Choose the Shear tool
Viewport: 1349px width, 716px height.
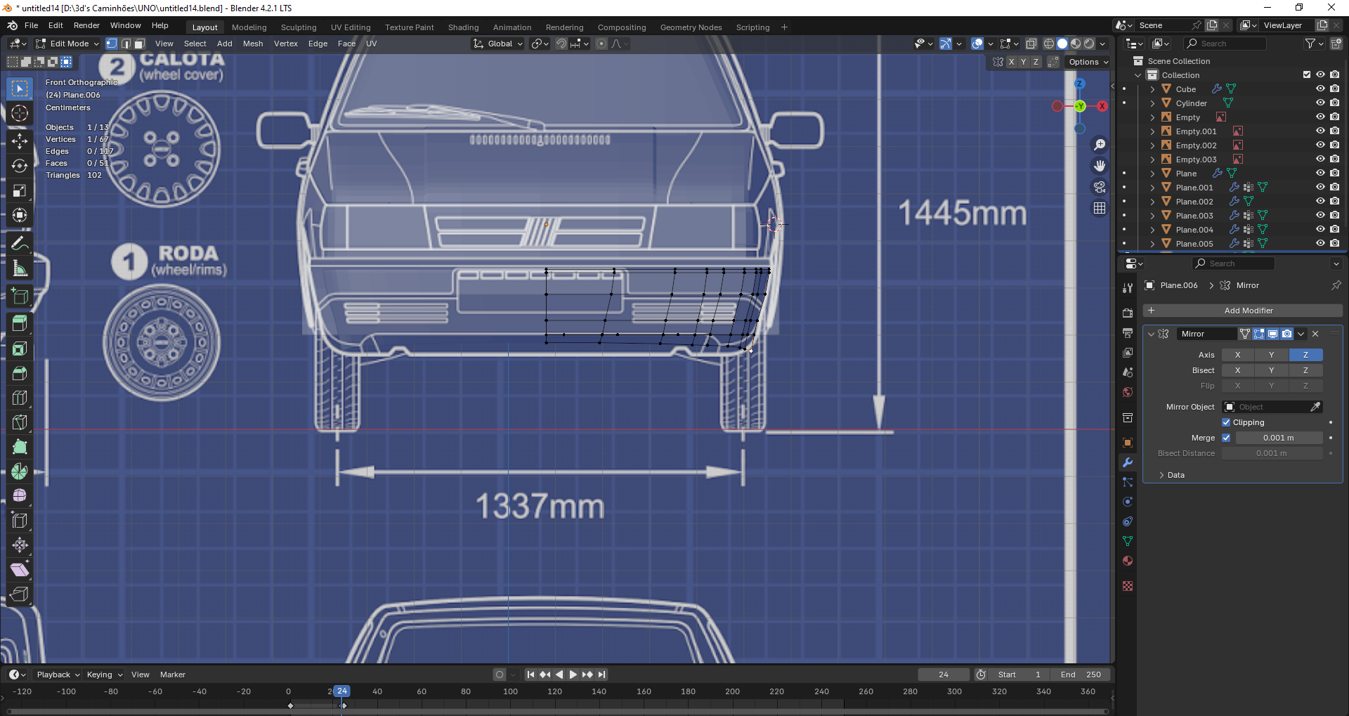coord(20,570)
